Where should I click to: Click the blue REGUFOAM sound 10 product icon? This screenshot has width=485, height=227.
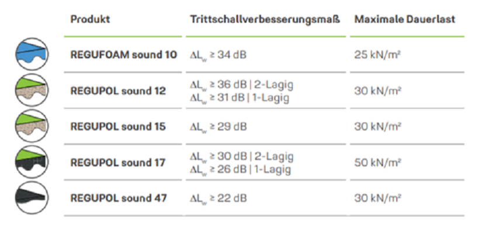coord(32,54)
